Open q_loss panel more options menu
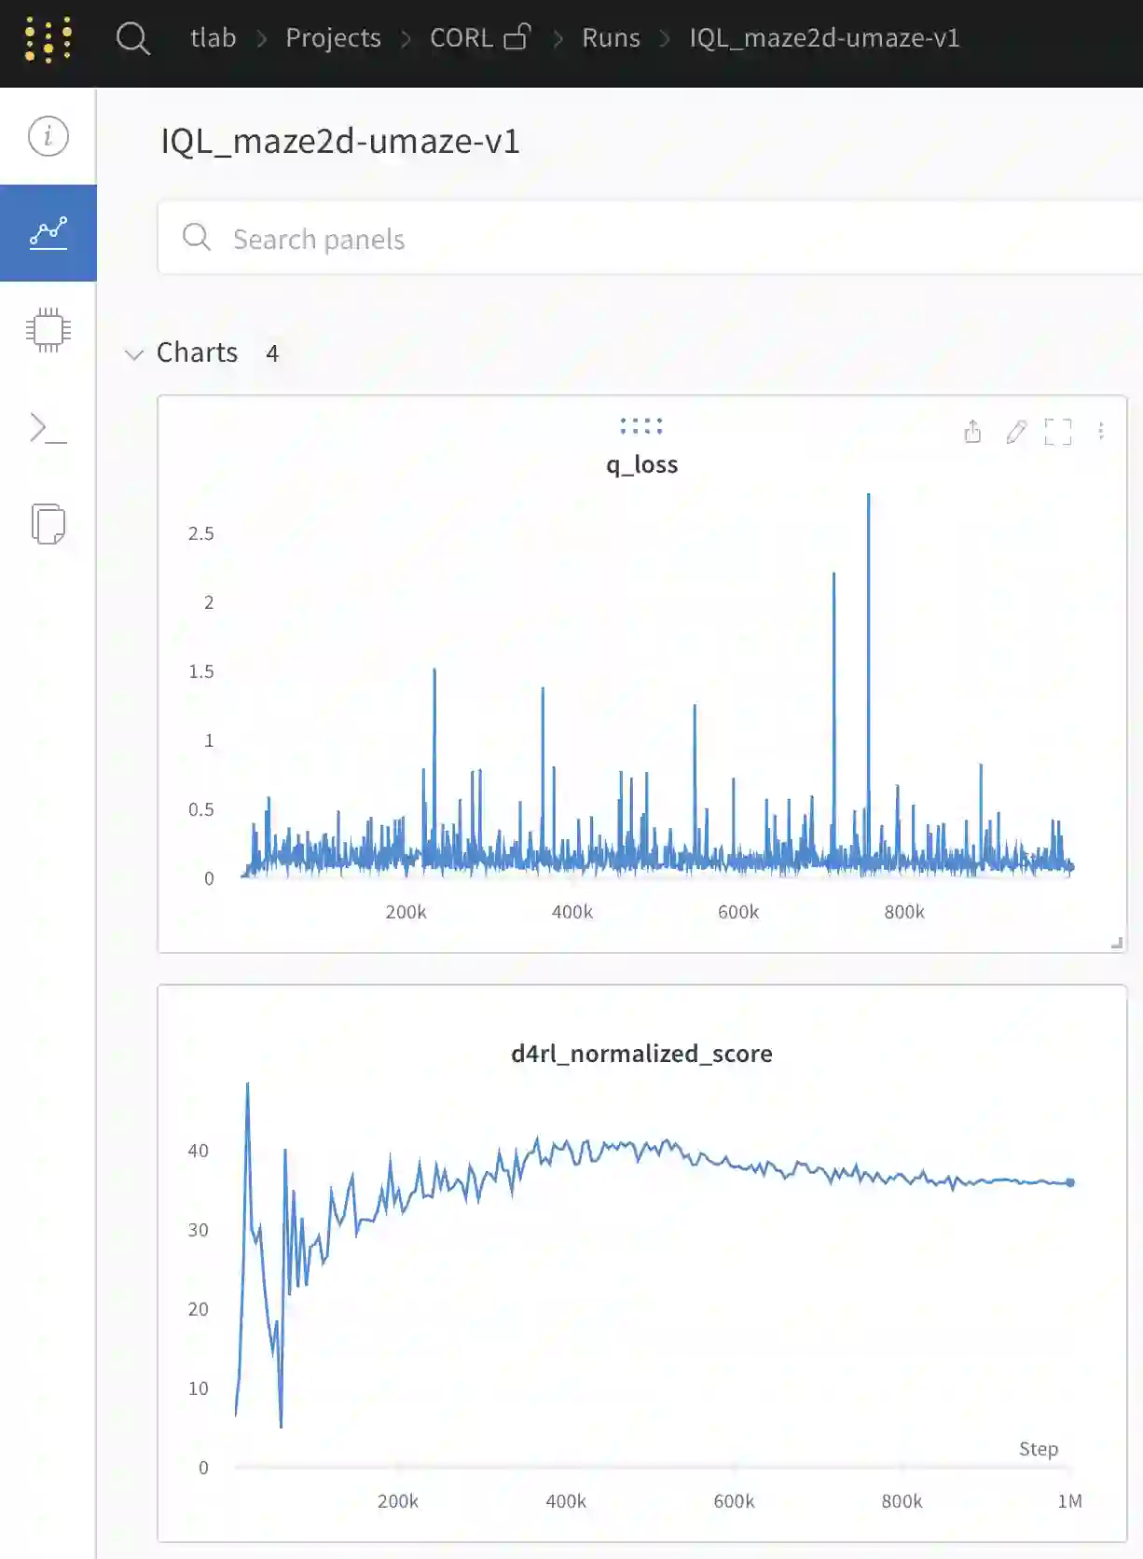The height and width of the screenshot is (1559, 1143). pyautogui.click(x=1101, y=432)
